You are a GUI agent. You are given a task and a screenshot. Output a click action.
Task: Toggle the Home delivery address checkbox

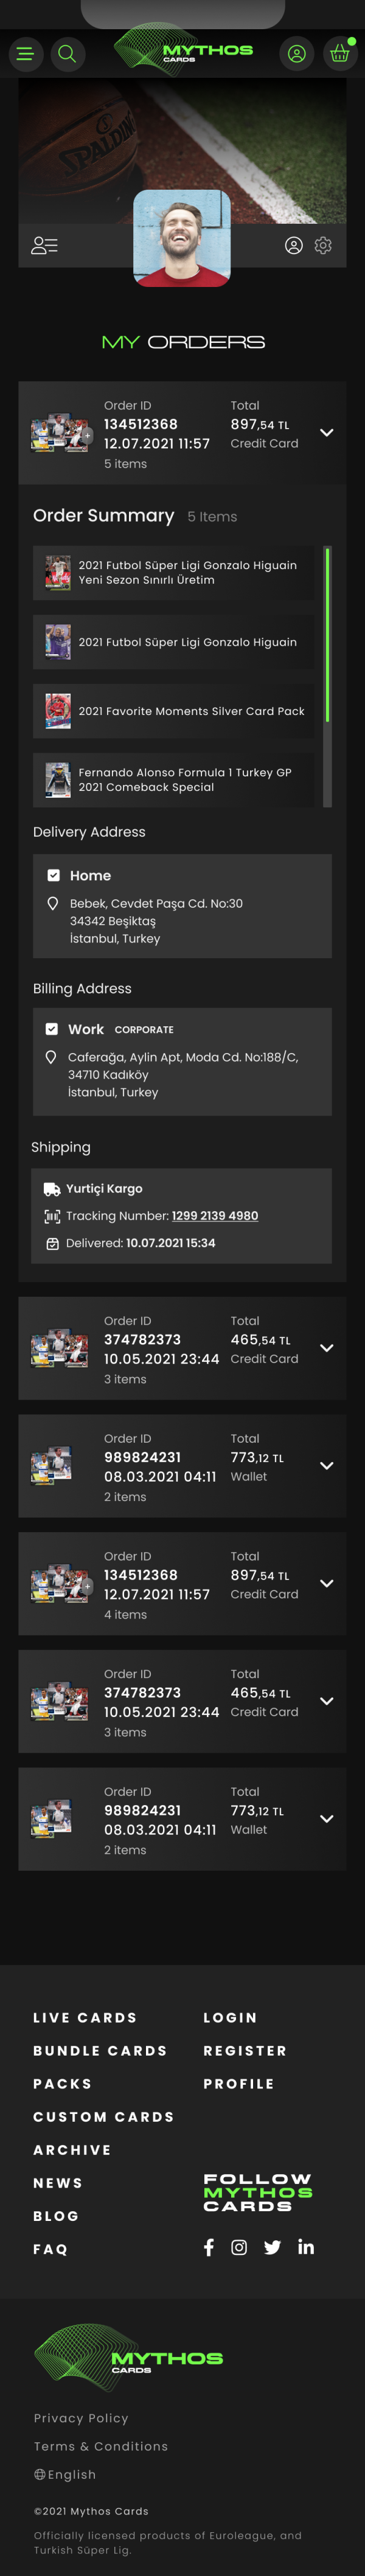pos(54,875)
